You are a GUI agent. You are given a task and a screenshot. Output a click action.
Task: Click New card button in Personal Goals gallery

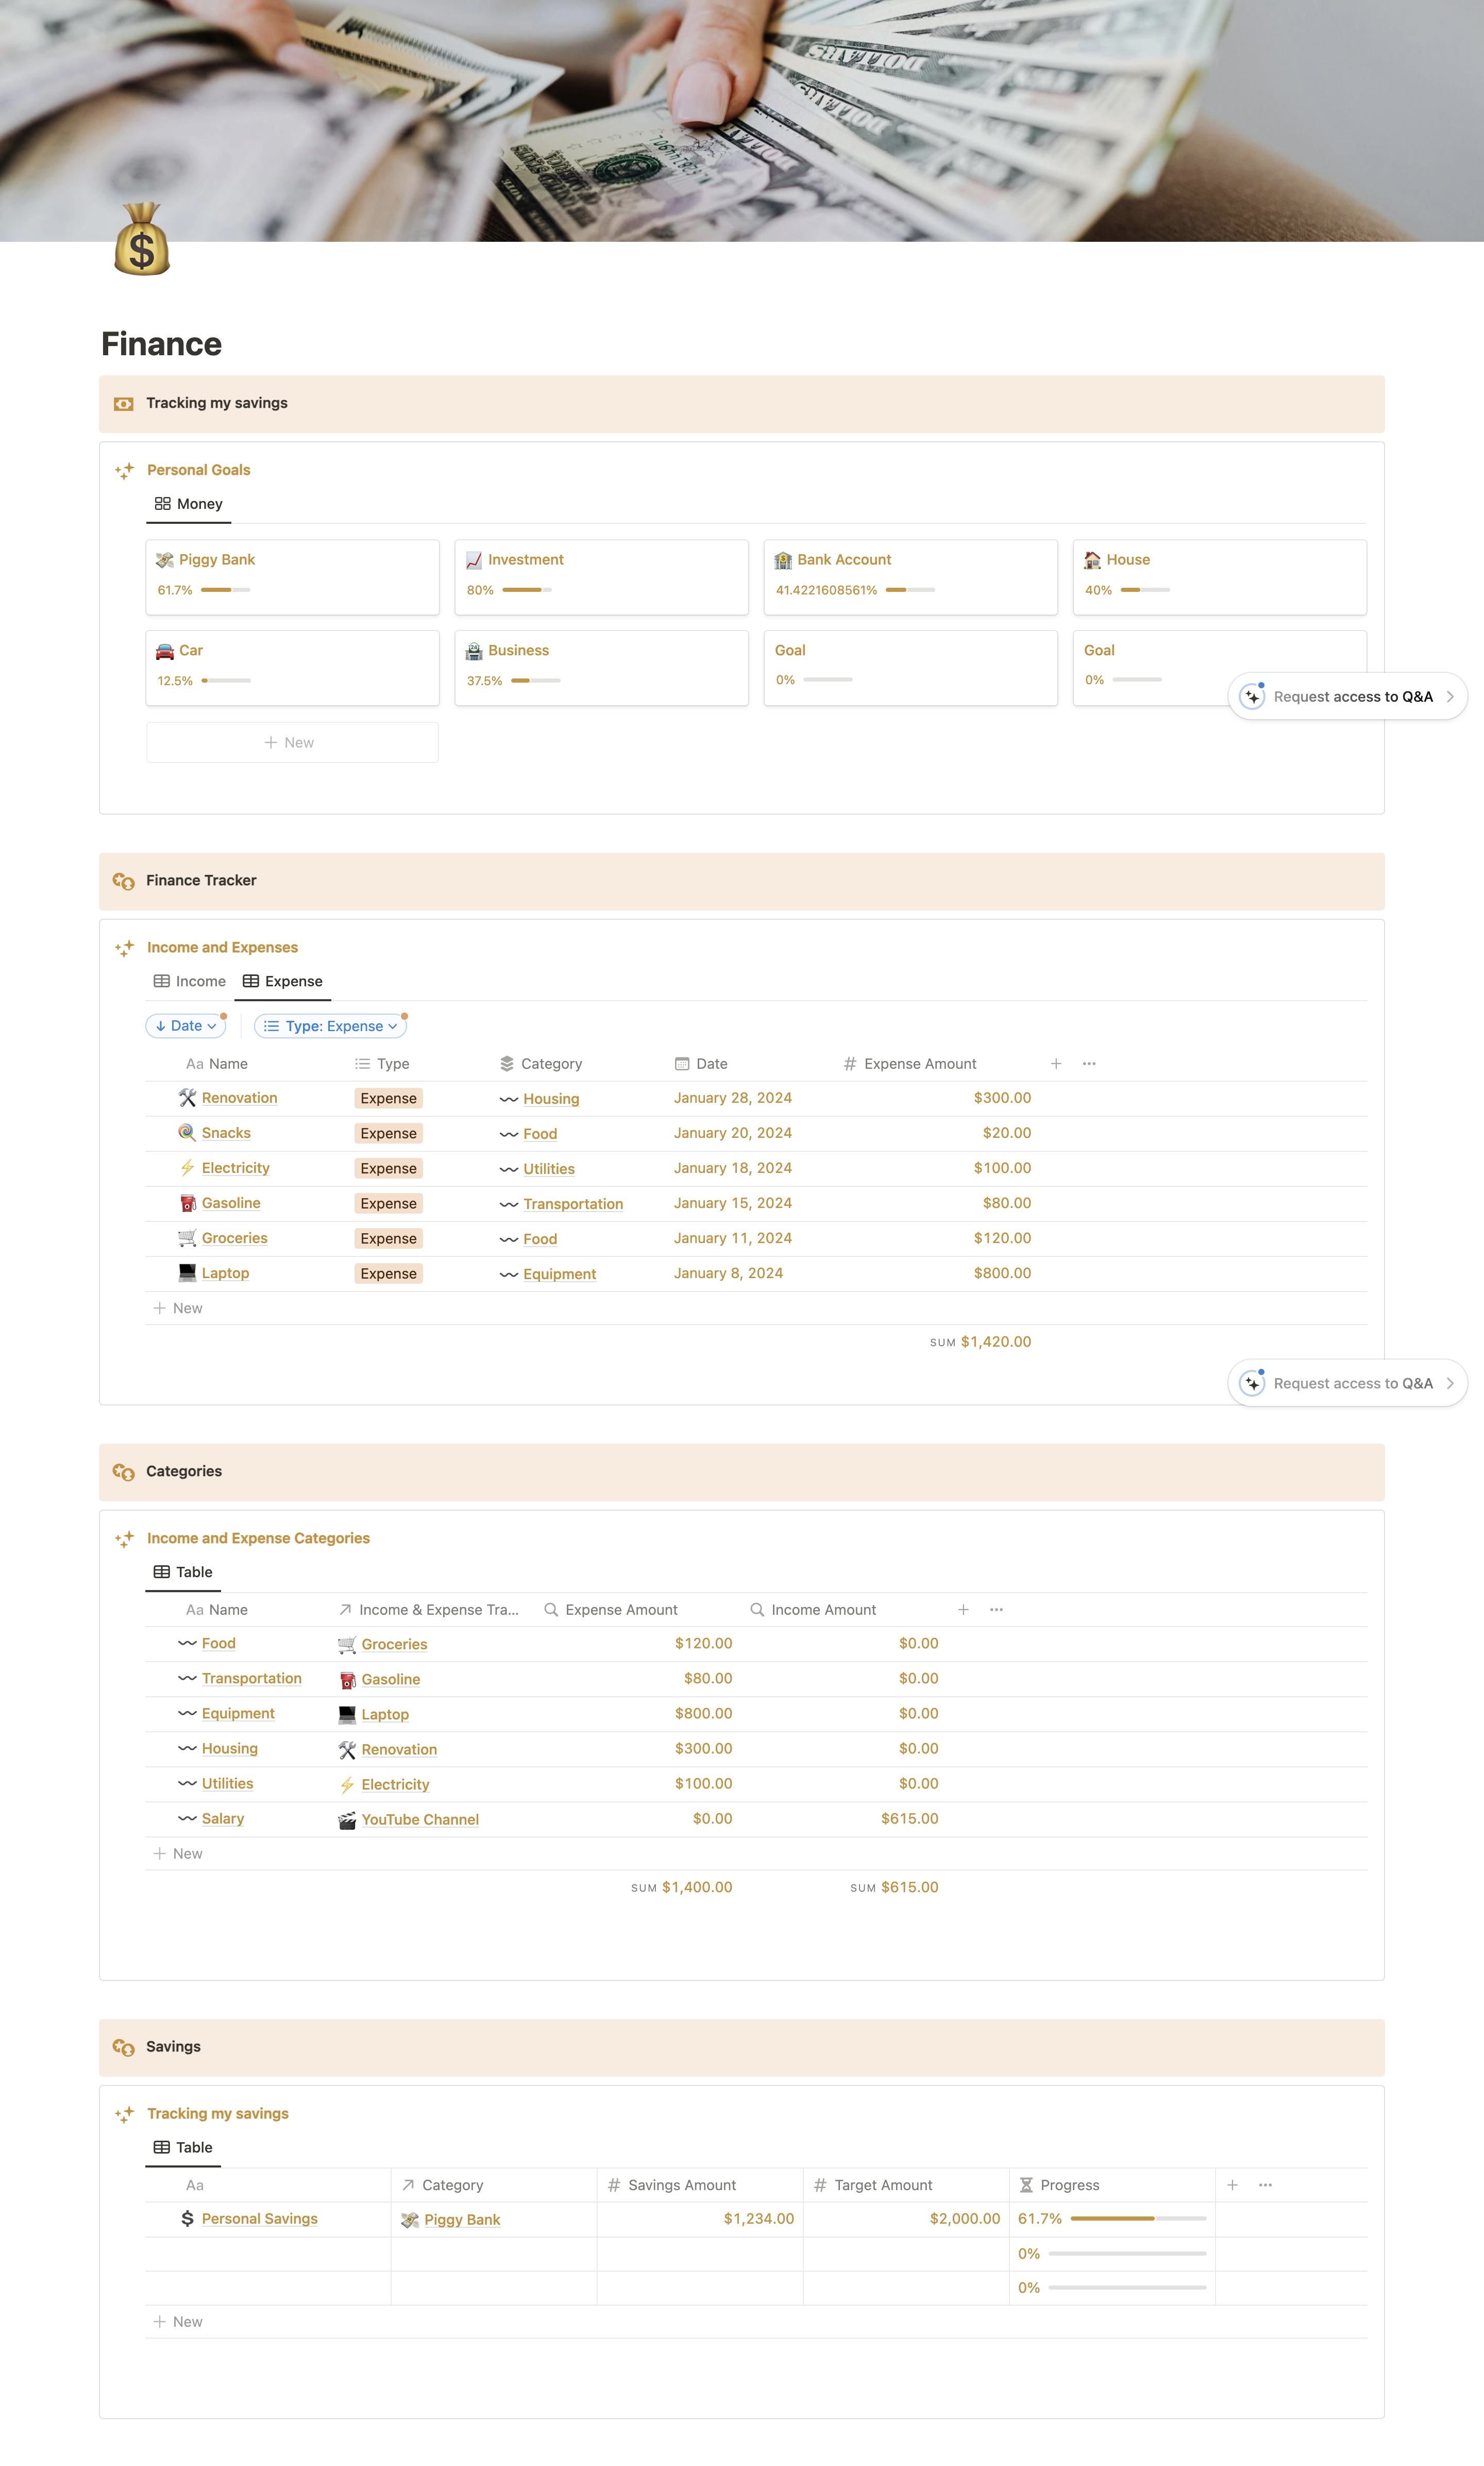[x=291, y=742]
